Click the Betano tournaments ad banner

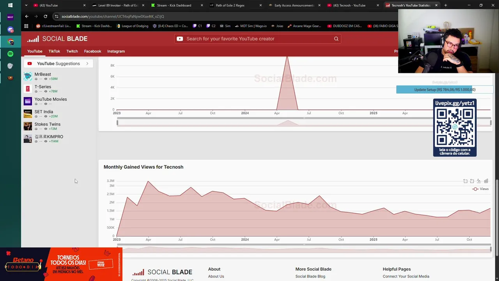pyautogui.click(x=61, y=264)
